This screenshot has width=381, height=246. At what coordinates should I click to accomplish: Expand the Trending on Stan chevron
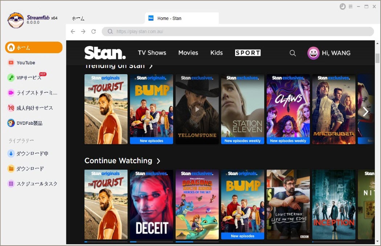[x=151, y=66]
